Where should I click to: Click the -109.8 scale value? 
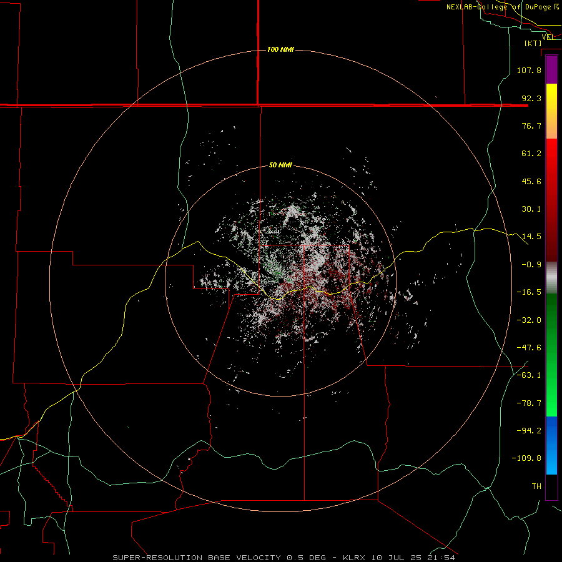pyautogui.click(x=526, y=458)
